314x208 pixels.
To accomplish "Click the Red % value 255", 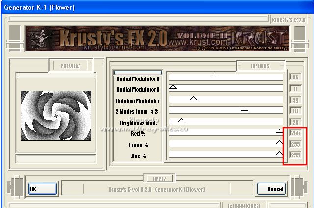I will (295, 133).
